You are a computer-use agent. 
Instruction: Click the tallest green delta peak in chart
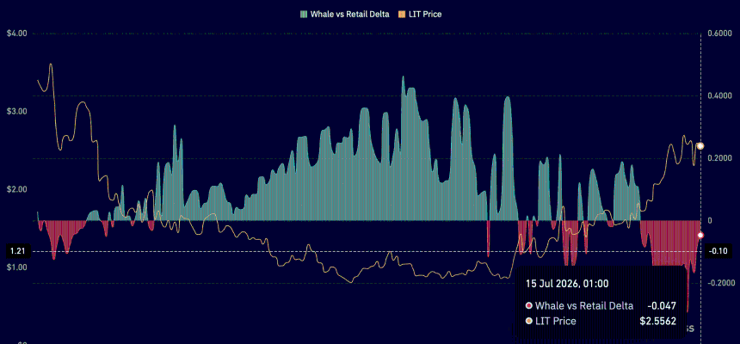tap(403, 77)
